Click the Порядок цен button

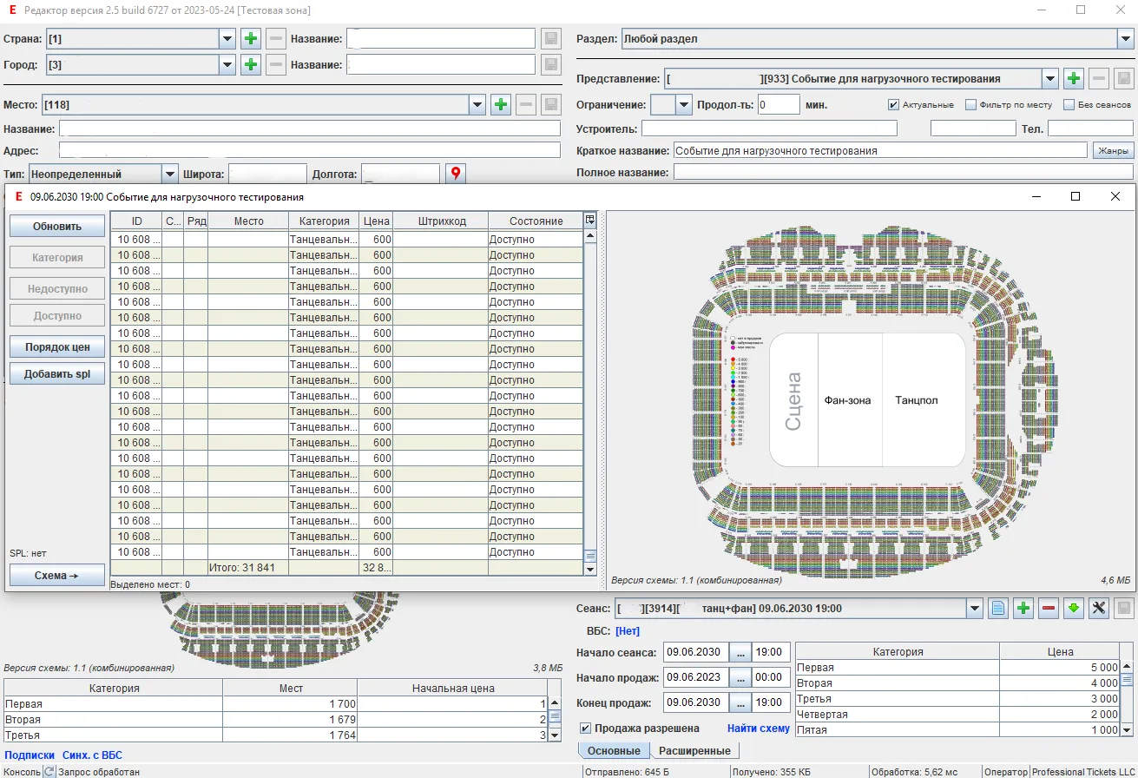[x=57, y=346]
